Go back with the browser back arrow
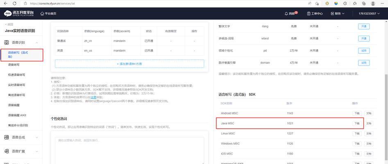 coord(6,3)
